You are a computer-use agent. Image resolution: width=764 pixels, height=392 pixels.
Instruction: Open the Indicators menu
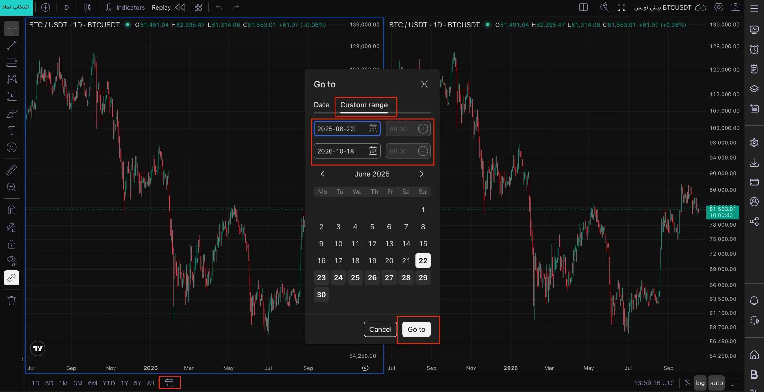coord(125,7)
